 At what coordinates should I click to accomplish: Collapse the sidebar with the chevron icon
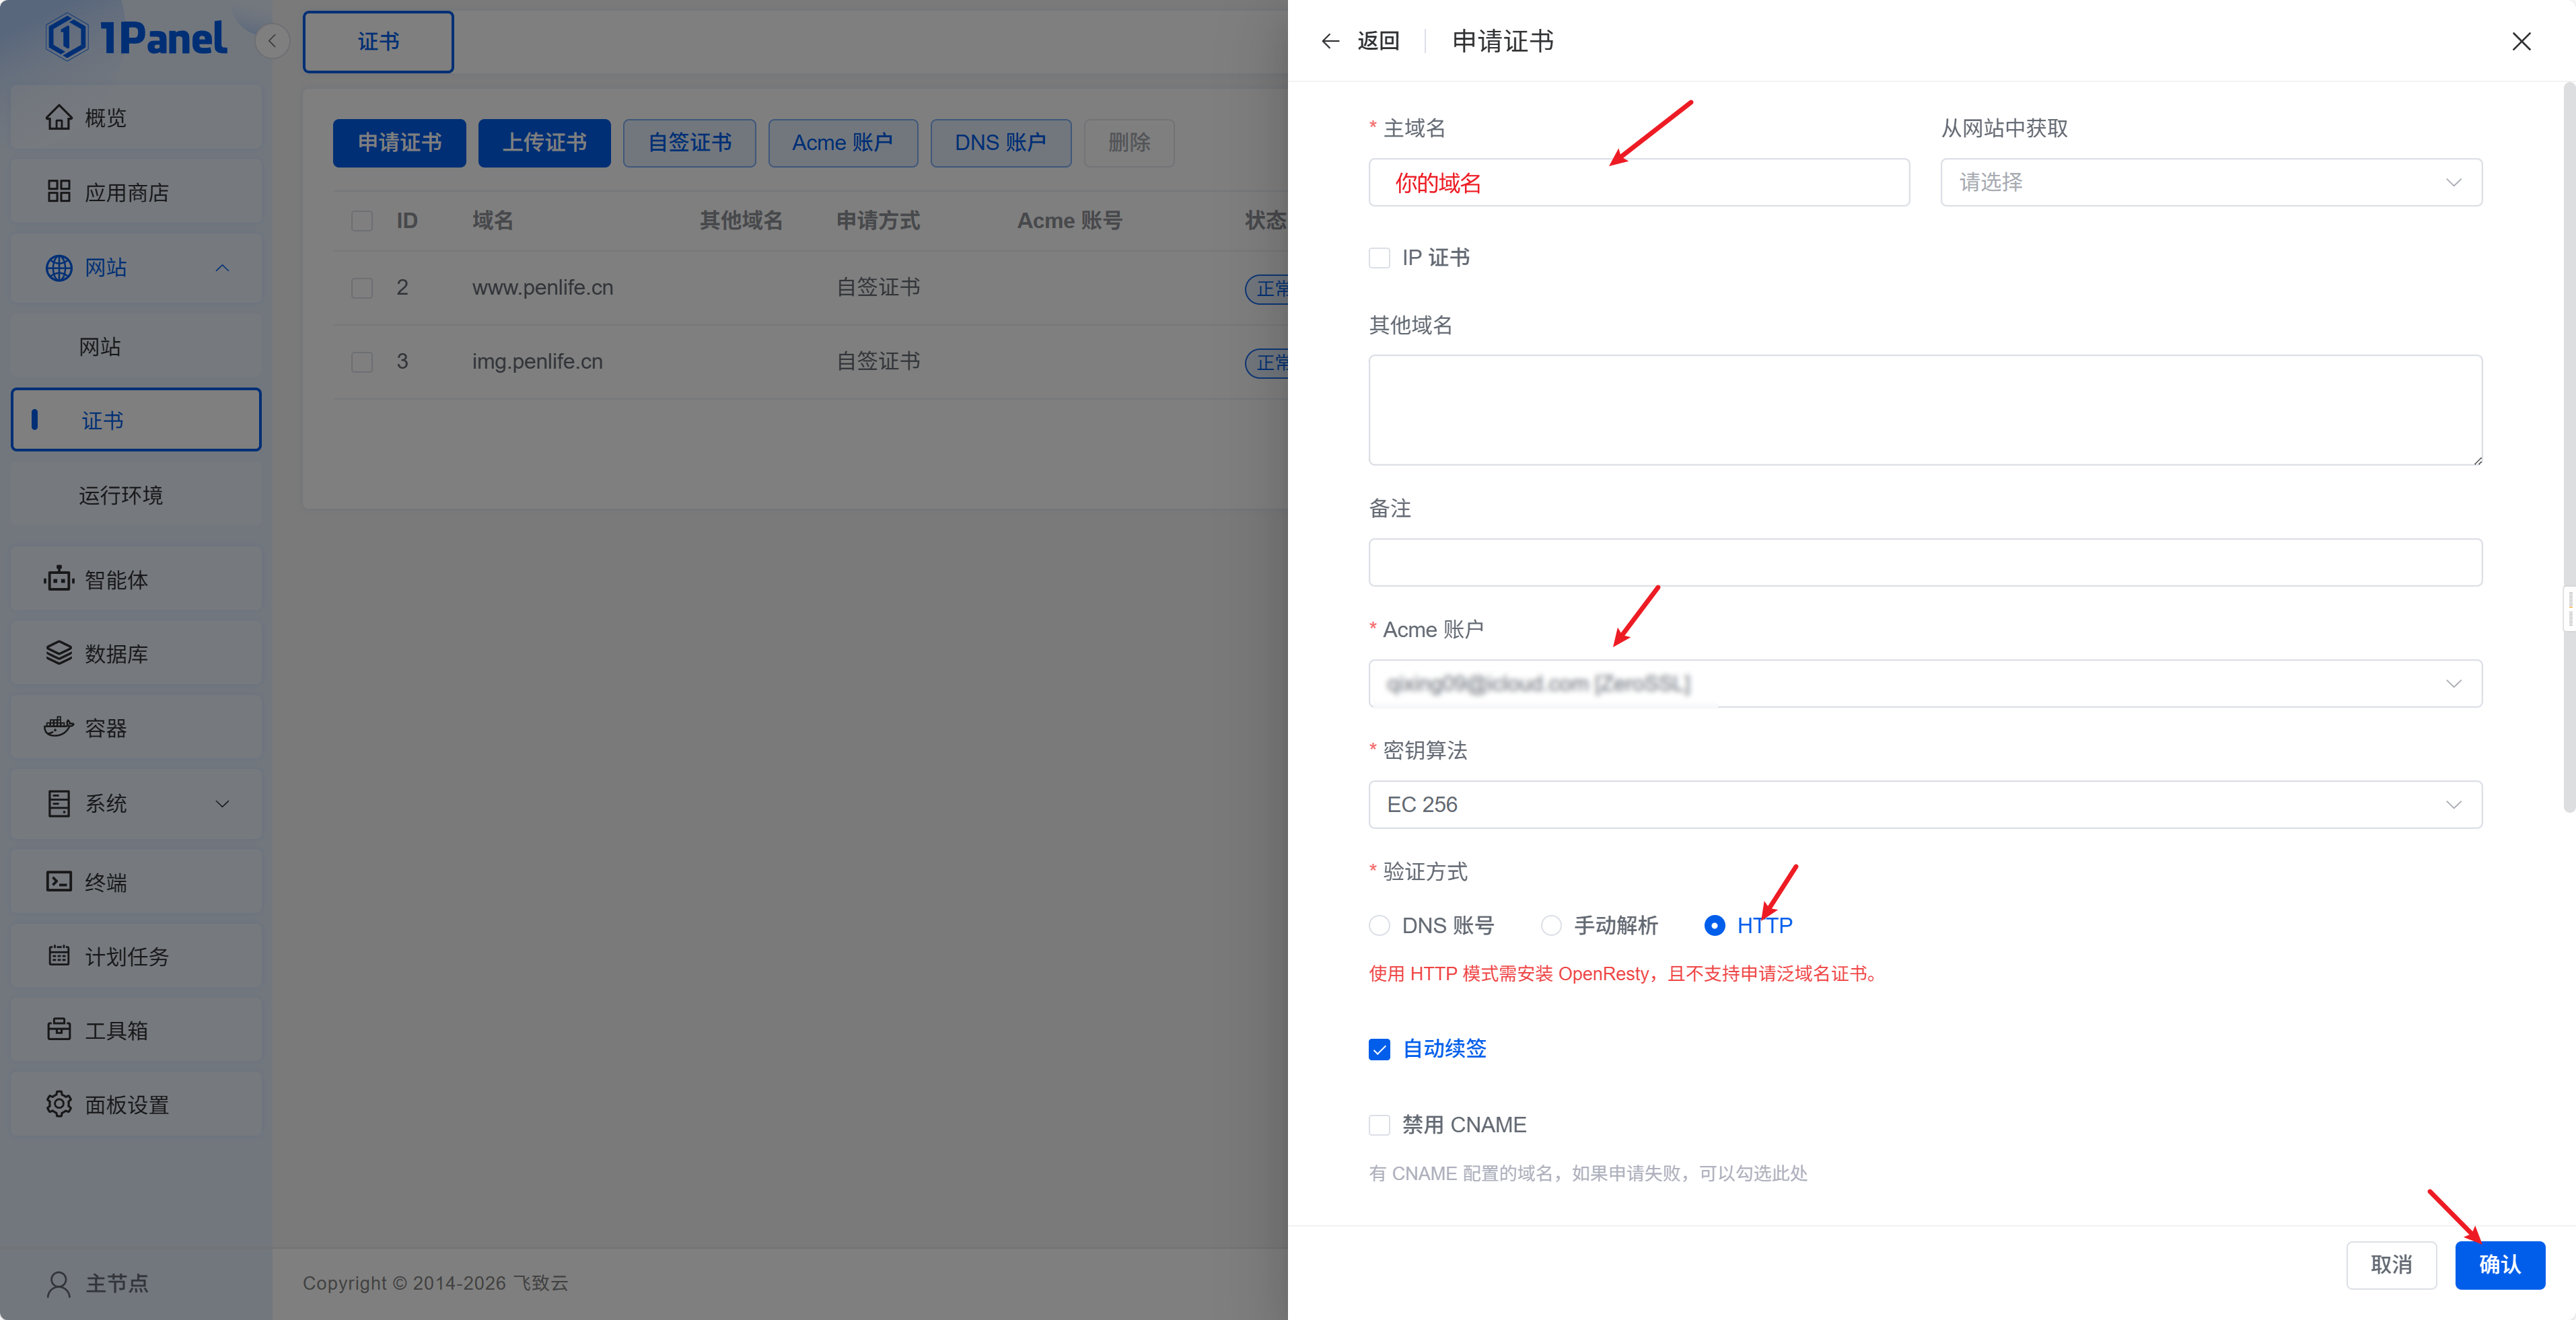(272, 41)
